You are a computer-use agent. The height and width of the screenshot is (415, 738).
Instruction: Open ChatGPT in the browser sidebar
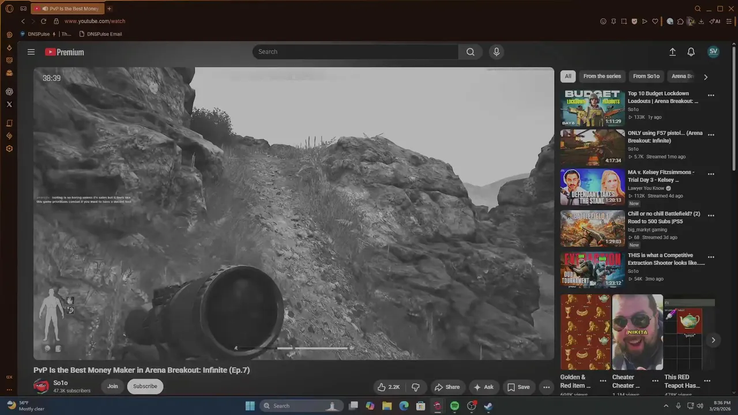click(9, 92)
